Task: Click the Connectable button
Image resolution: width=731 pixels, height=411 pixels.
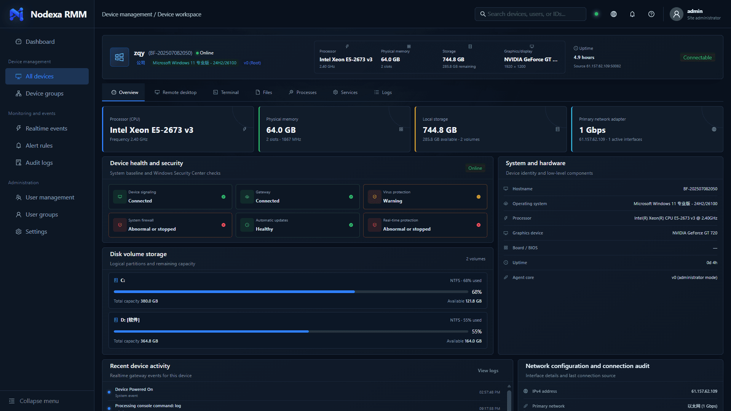Action: click(x=697, y=57)
